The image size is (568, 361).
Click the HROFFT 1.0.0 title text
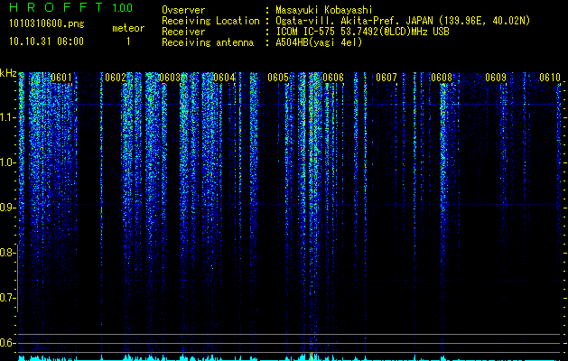tap(70, 7)
